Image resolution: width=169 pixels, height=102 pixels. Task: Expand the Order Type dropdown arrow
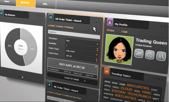point(97,55)
